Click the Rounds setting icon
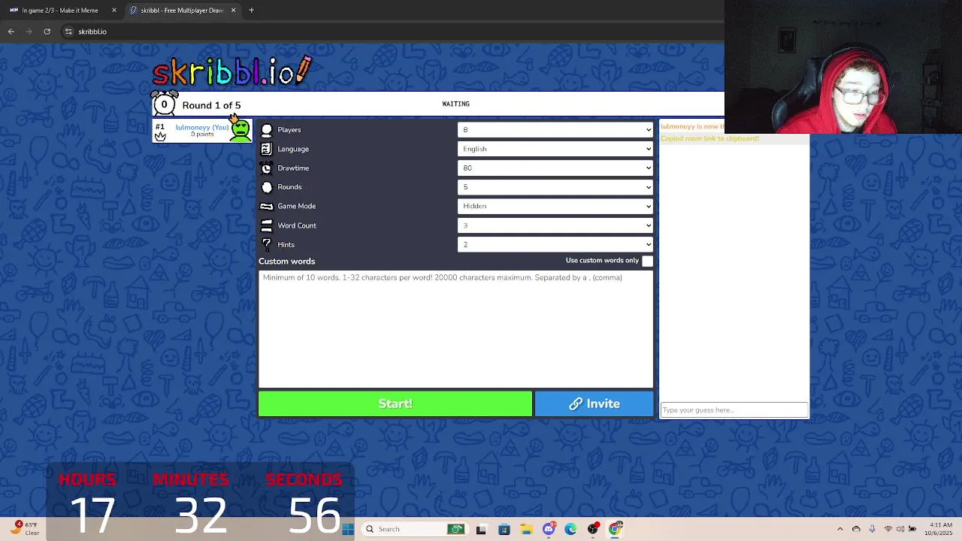 tap(266, 187)
